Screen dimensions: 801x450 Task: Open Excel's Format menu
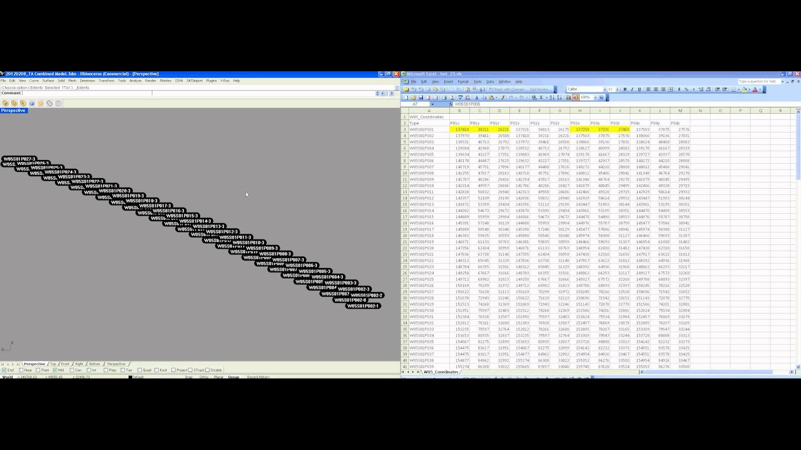click(x=463, y=82)
